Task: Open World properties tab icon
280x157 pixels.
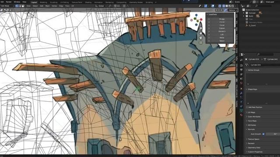Action: [241, 83]
